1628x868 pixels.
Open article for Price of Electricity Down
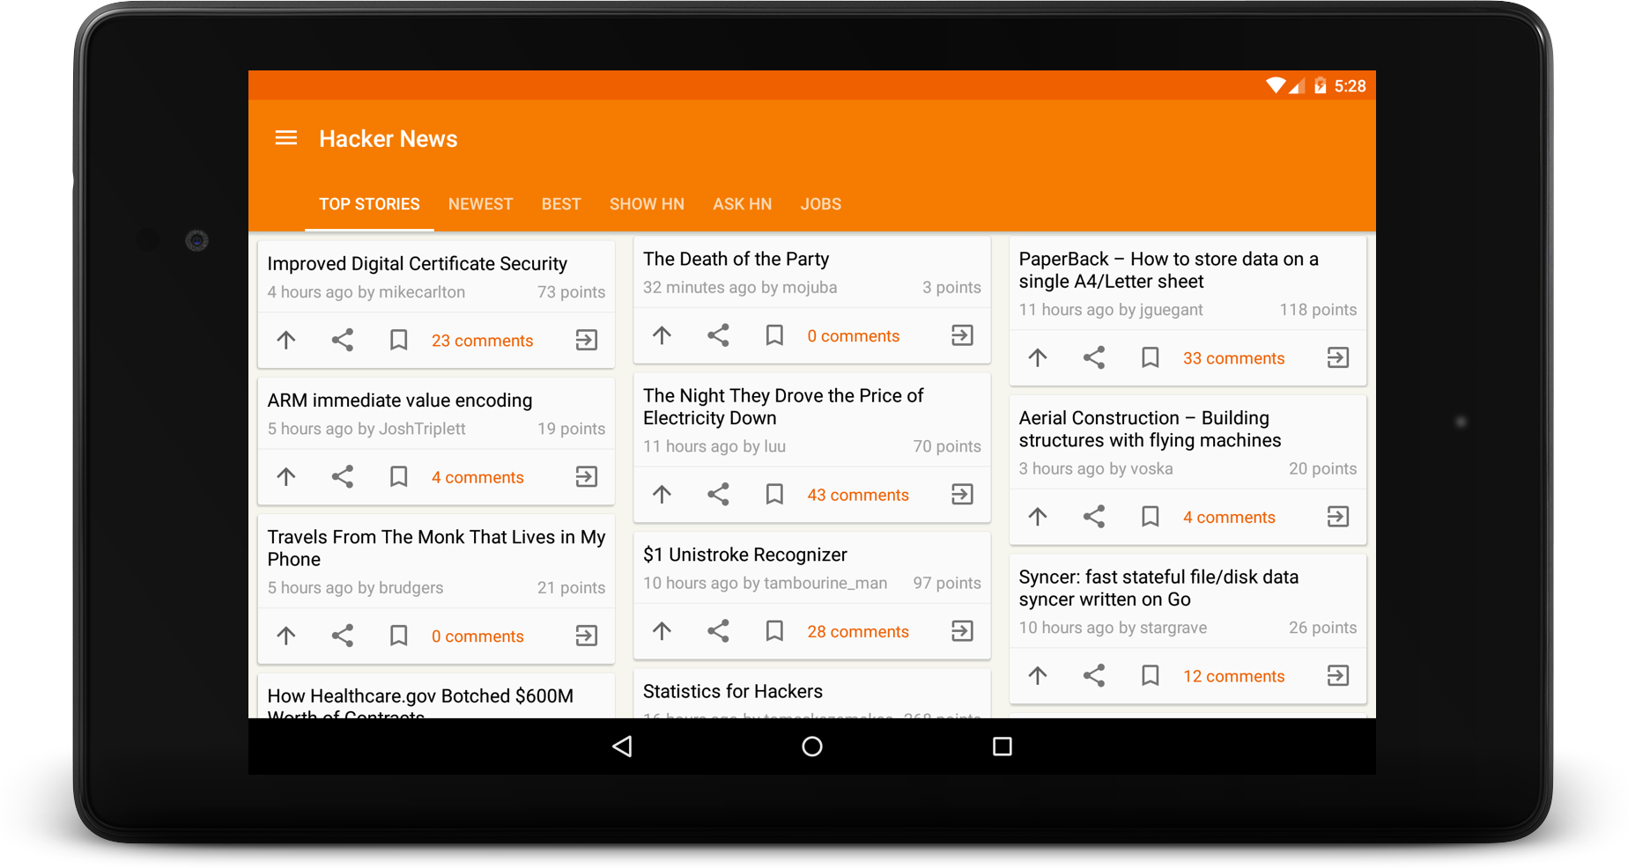click(963, 494)
